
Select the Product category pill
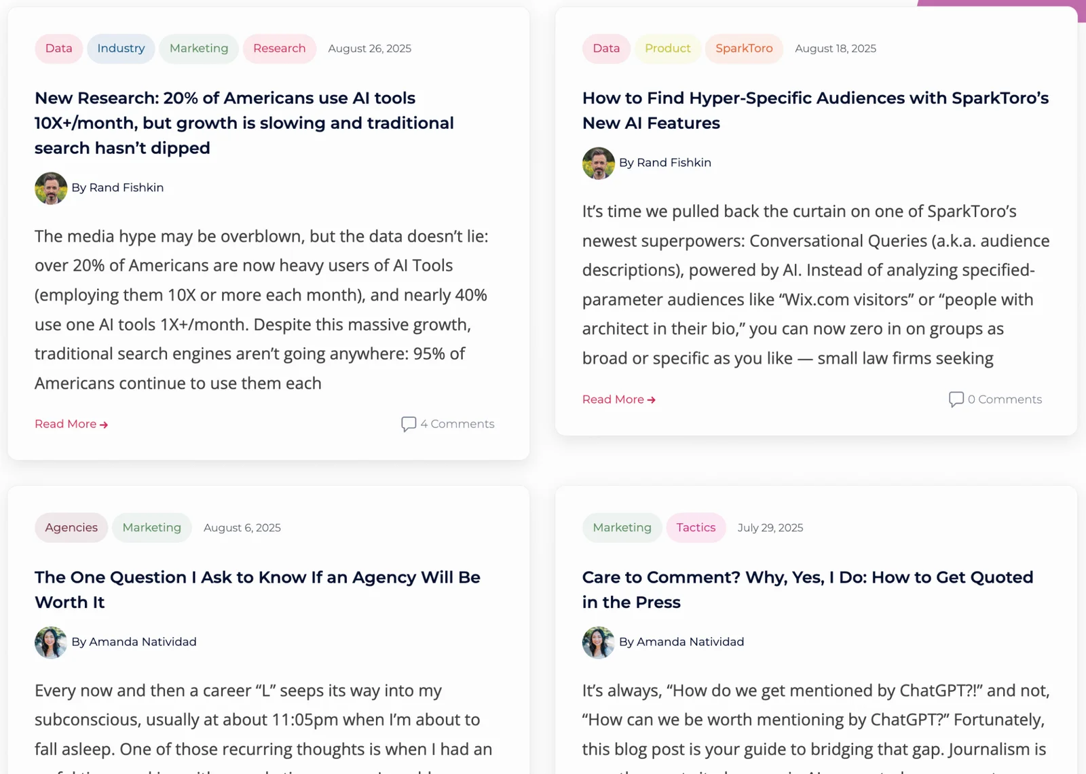pyautogui.click(x=667, y=48)
